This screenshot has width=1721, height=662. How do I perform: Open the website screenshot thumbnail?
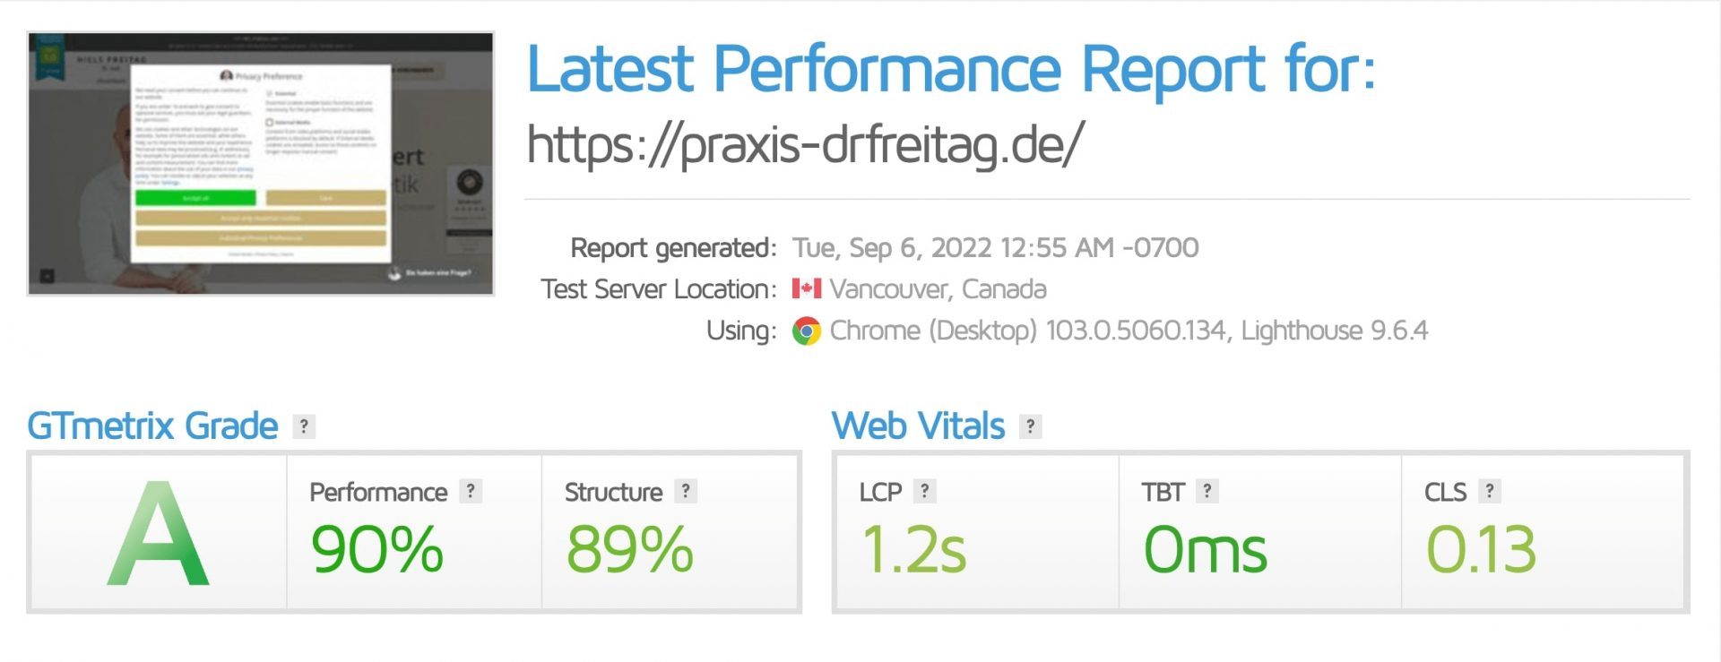[261, 164]
